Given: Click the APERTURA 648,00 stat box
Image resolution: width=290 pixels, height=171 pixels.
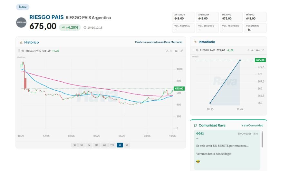Looking at the screenshot, I should click(207, 17).
